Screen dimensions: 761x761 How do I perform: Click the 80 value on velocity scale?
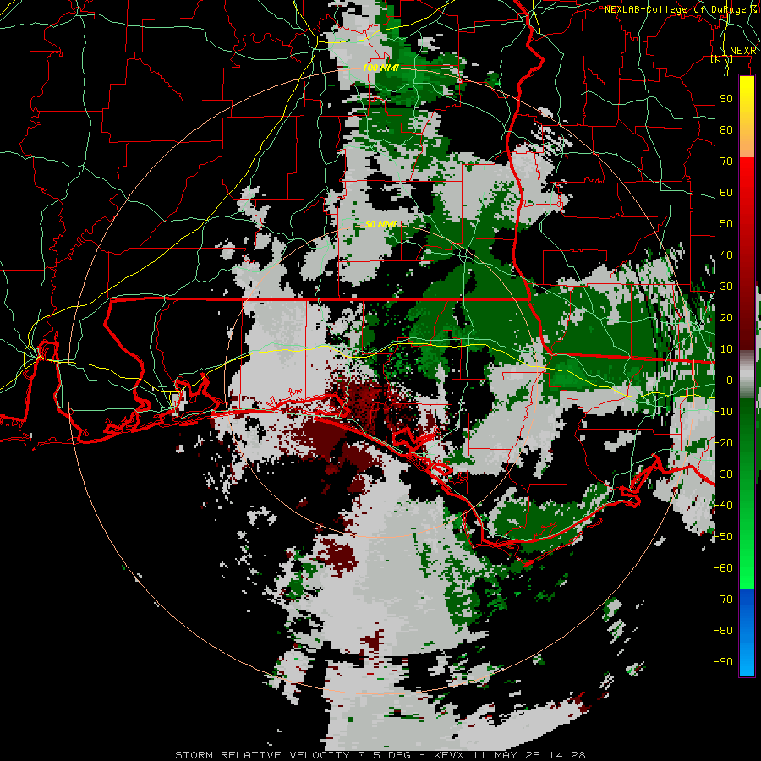pos(726,129)
